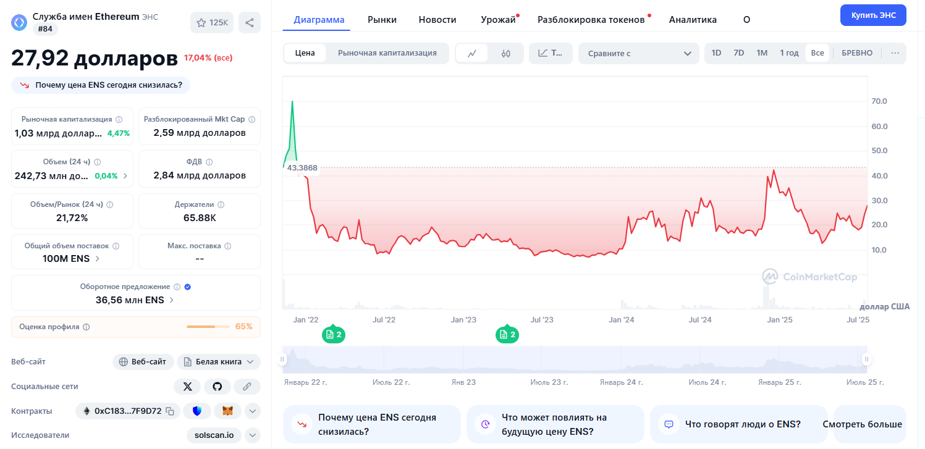
Task: Open Что может повлиять на будущую цену ENS
Action: 555,424
